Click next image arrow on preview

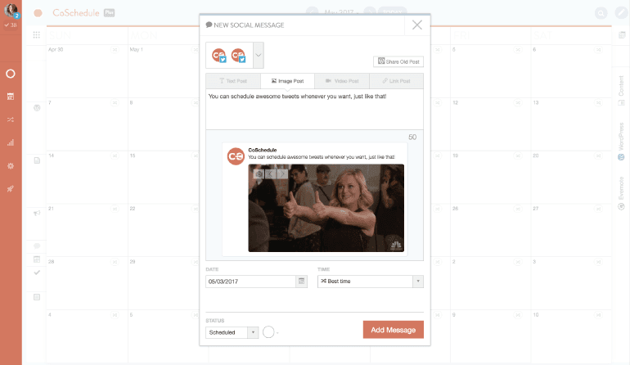tap(282, 174)
